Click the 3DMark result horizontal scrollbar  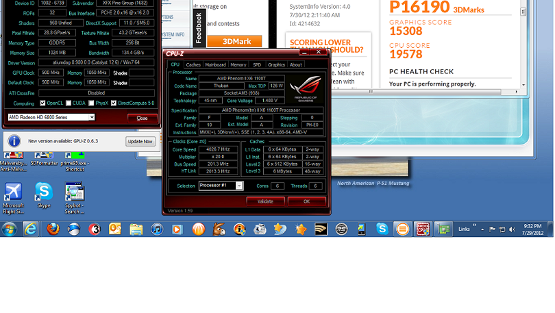point(370,92)
